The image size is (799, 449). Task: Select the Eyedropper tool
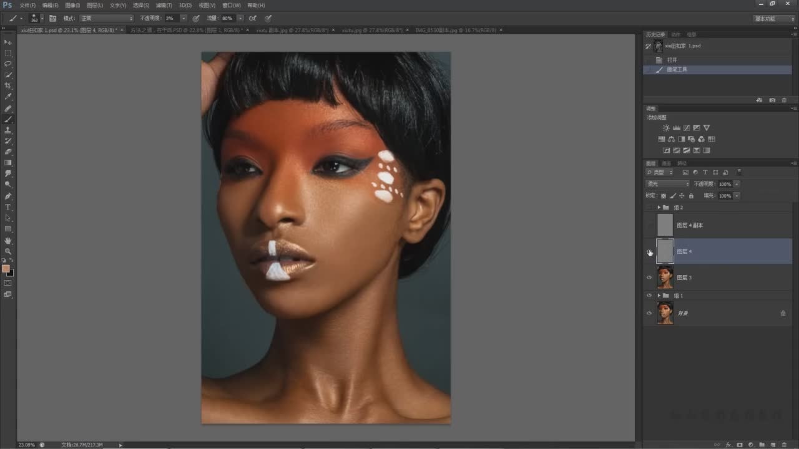pyautogui.click(x=8, y=97)
